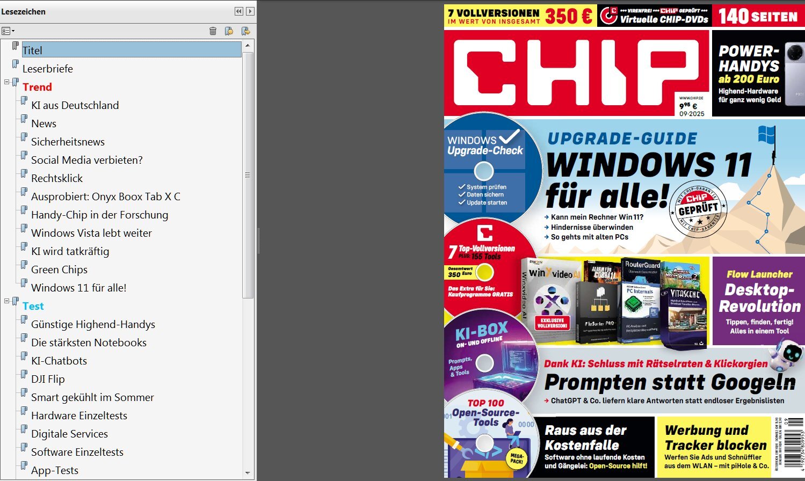Open Die stärksten Notebooks bookmark
805x481 pixels.
click(89, 342)
